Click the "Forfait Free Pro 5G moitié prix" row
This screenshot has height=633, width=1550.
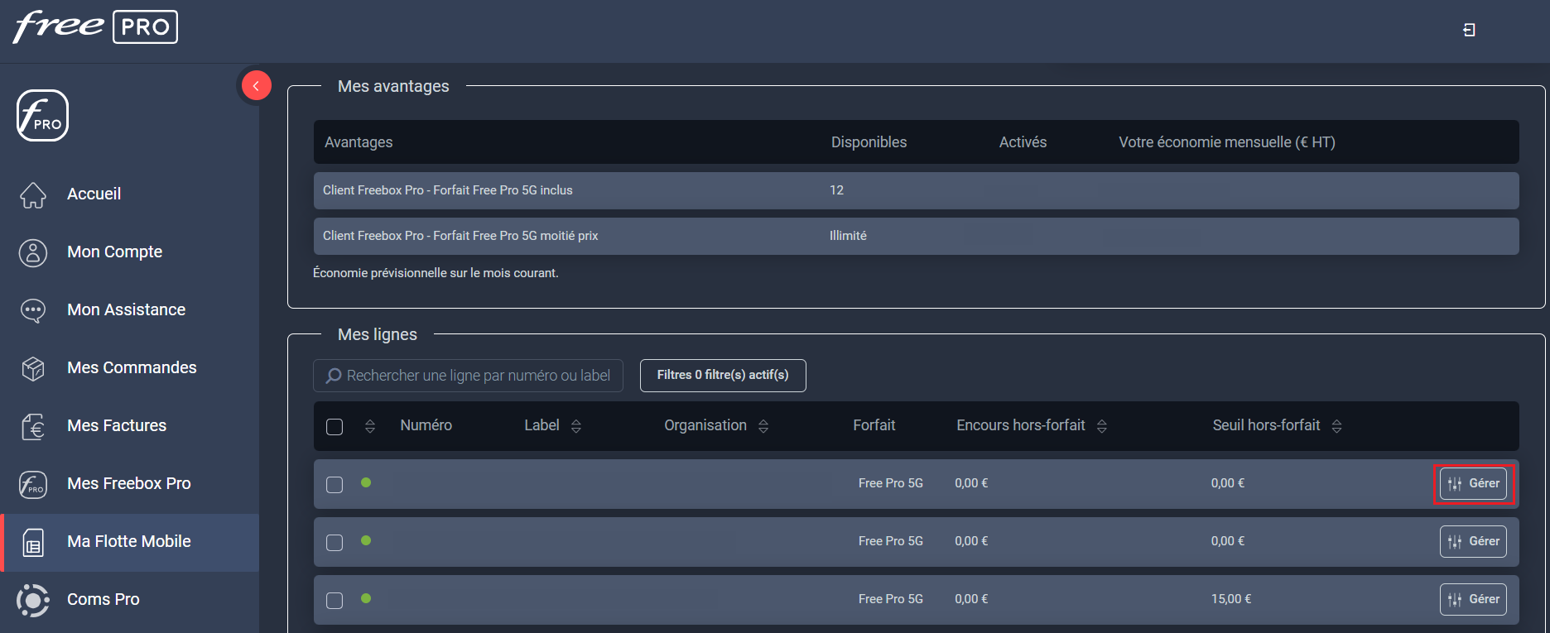917,236
